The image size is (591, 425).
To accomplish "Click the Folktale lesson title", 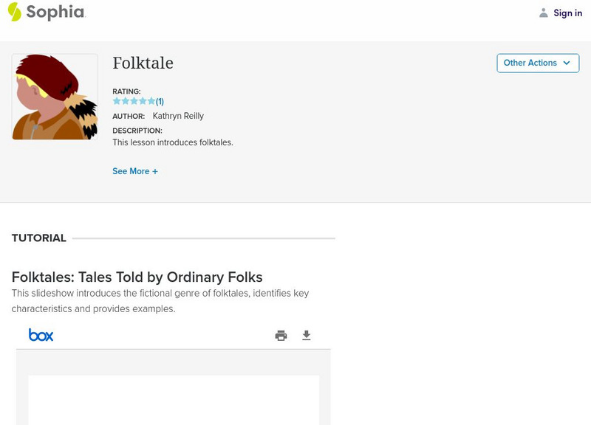I will [x=143, y=63].
